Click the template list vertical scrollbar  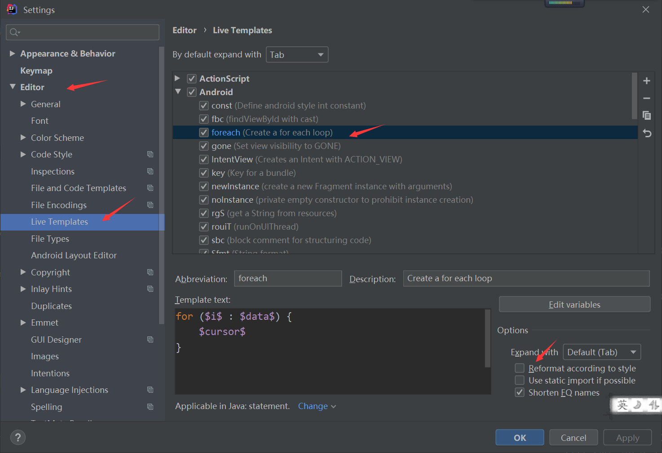pos(634,96)
